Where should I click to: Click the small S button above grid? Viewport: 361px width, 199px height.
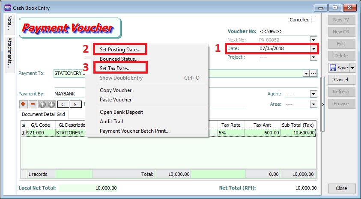click(75, 104)
